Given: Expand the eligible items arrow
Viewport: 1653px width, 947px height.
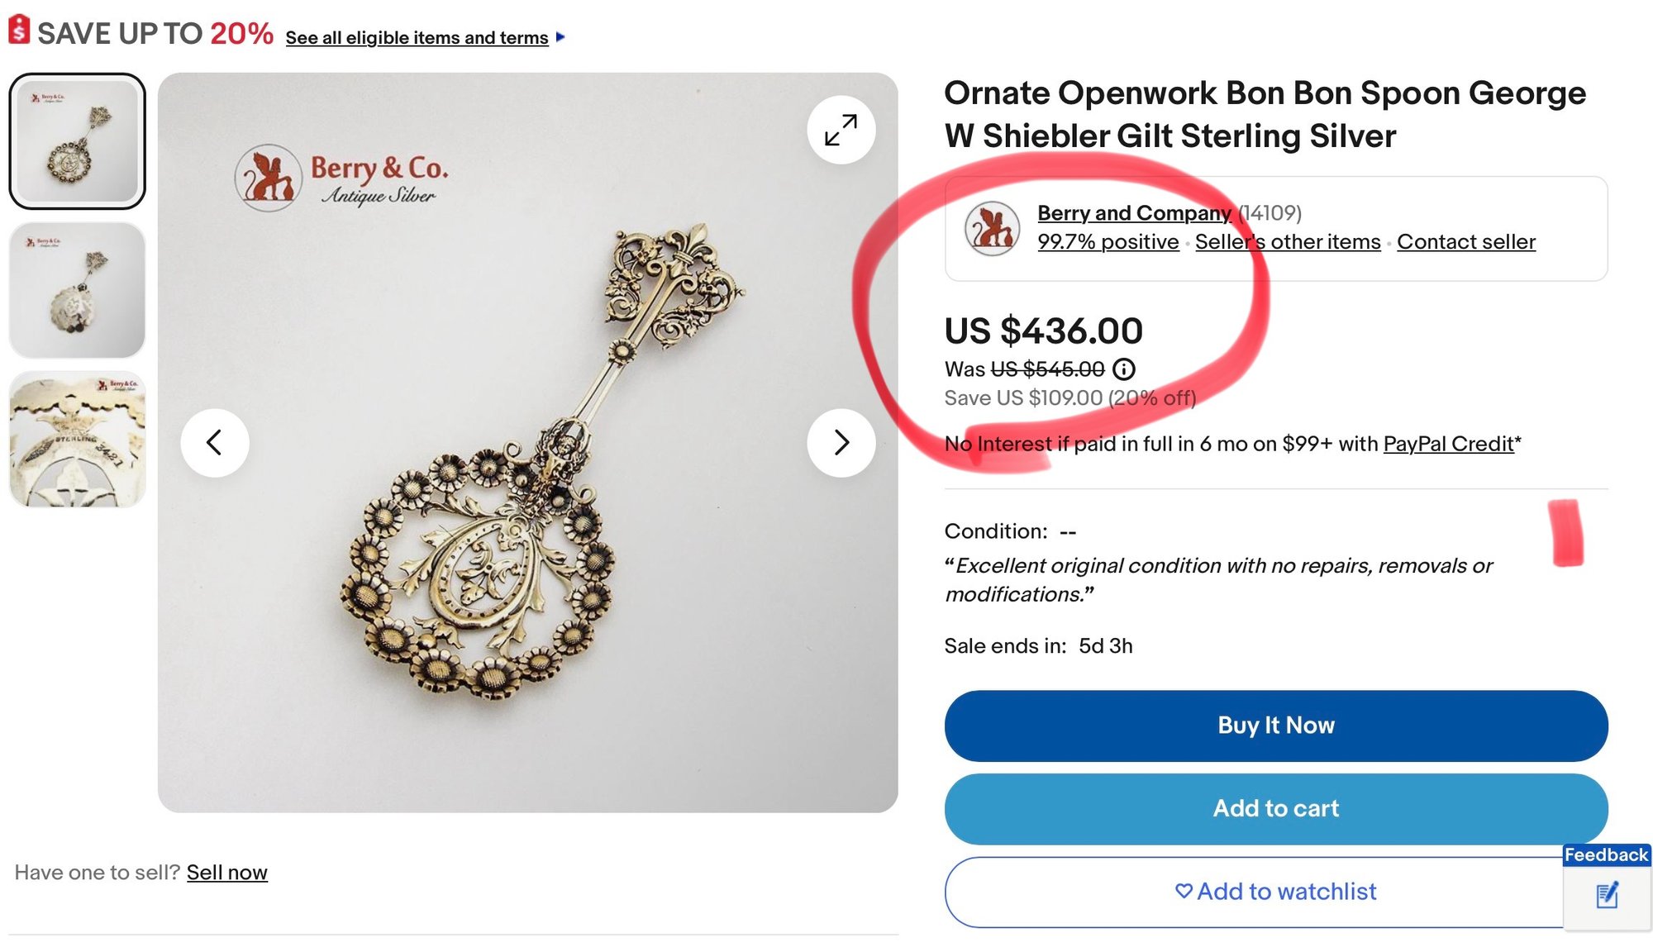Looking at the screenshot, I should 560,37.
